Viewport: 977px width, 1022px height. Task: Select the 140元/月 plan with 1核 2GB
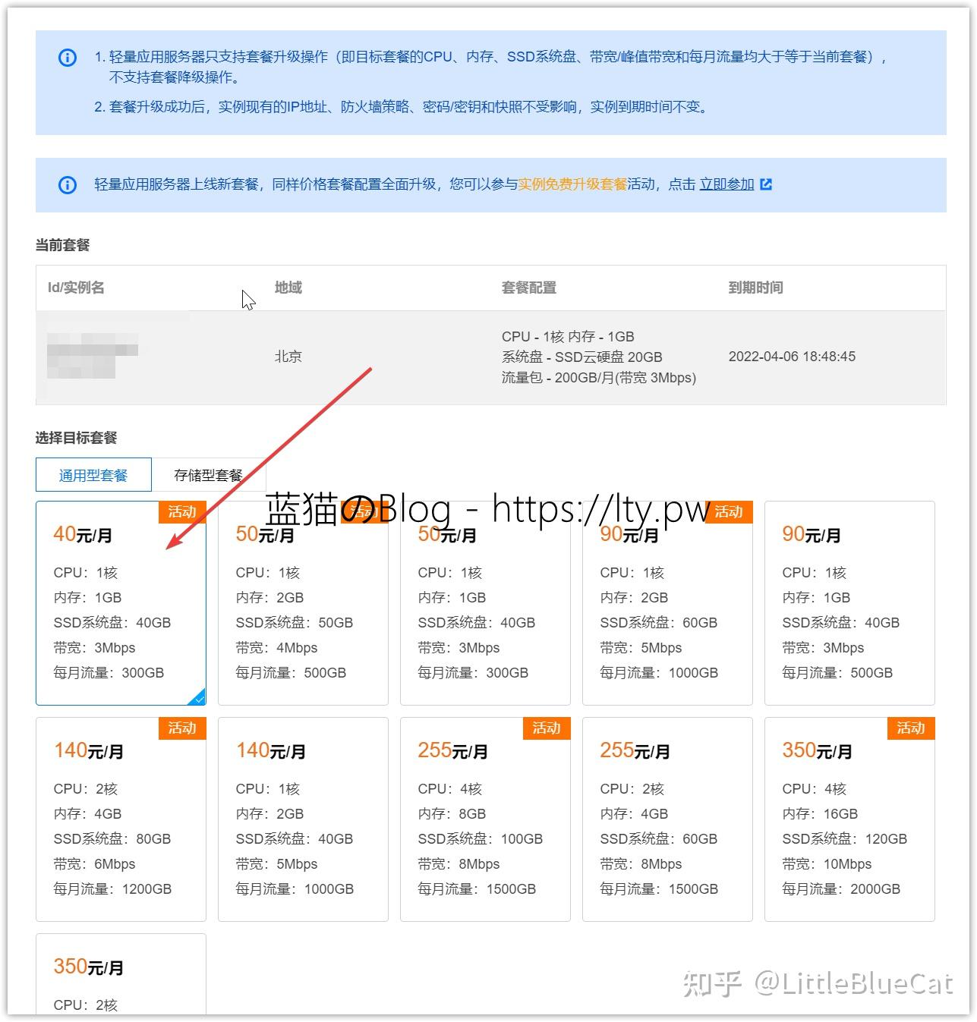coord(303,819)
